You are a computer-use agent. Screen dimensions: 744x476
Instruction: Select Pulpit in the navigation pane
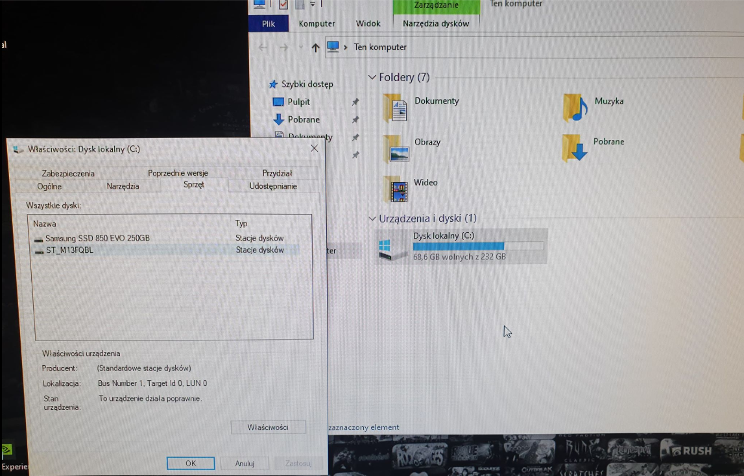pyautogui.click(x=298, y=102)
